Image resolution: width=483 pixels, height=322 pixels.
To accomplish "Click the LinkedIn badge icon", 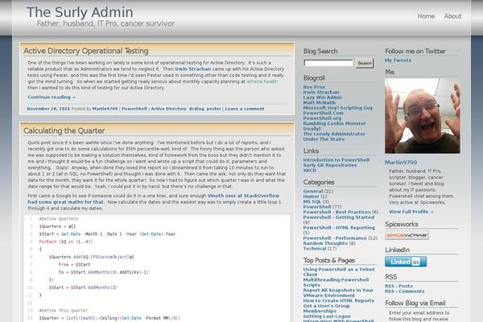I will coord(406,262).
